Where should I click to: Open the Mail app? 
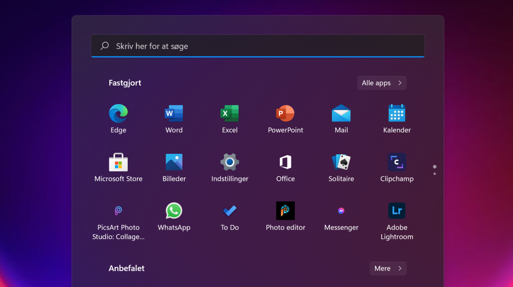(x=341, y=114)
